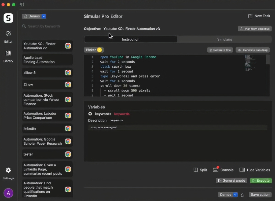The height and width of the screenshot is (201, 275).
Task: Click Chrome icon on Labubu Price Comparison
Action: [68, 116]
